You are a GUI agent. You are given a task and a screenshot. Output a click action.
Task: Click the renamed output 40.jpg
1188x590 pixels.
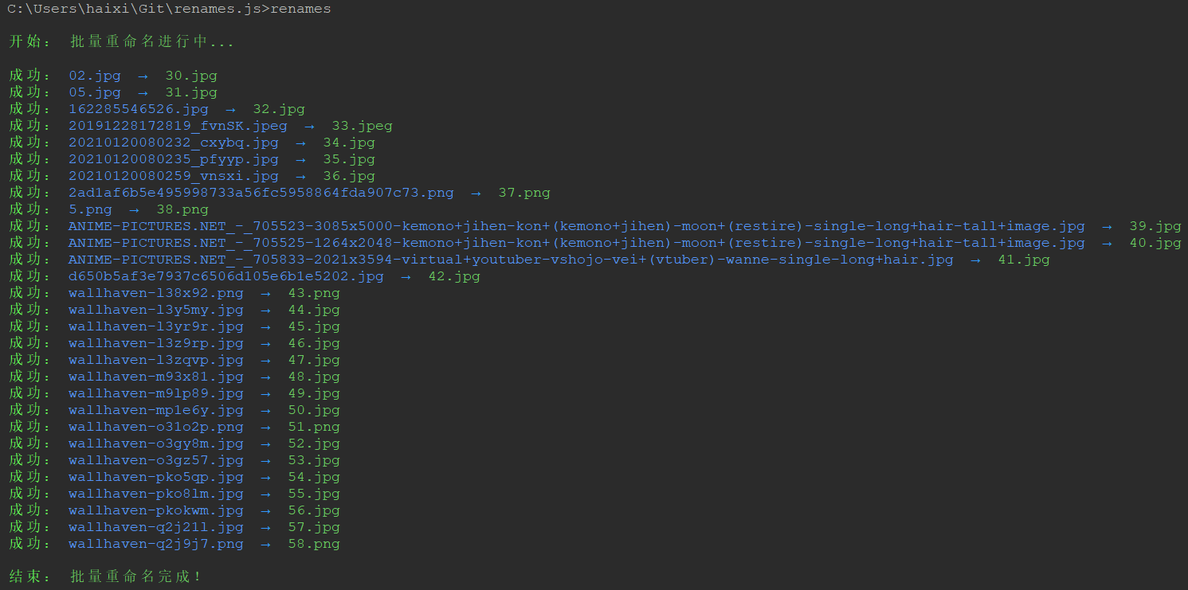tap(1155, 243)
